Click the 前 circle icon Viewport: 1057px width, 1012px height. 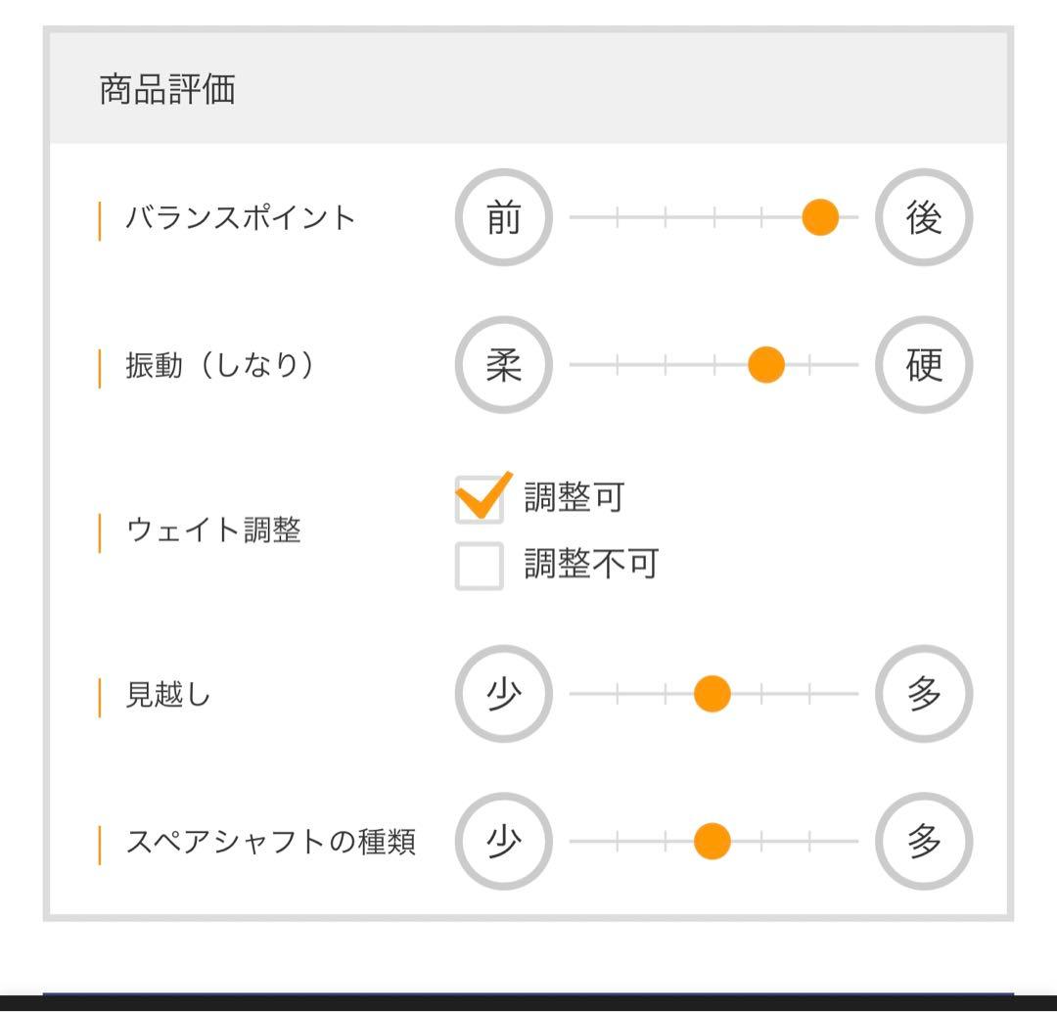click(x=503, y=217)
